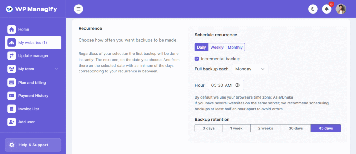Click the Add user person-plus icon
The image size is (356, 154).
(11, 122)
